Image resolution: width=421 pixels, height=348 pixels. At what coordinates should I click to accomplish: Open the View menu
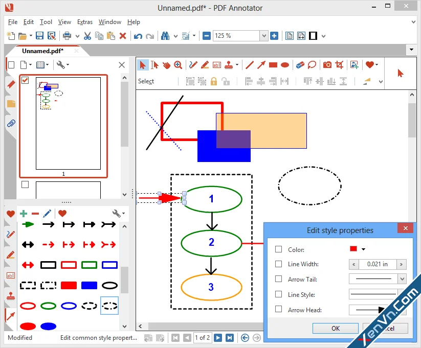pyautogui.click(x=64, y=22)
